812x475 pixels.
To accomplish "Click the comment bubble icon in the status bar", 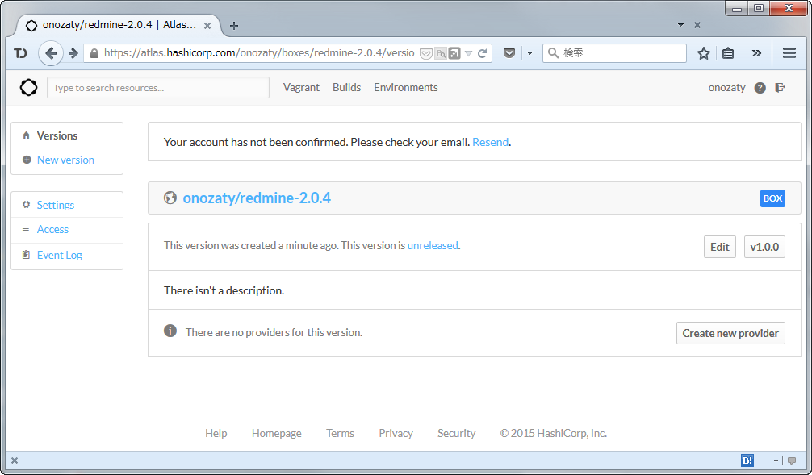I will (x=792, y=460).
